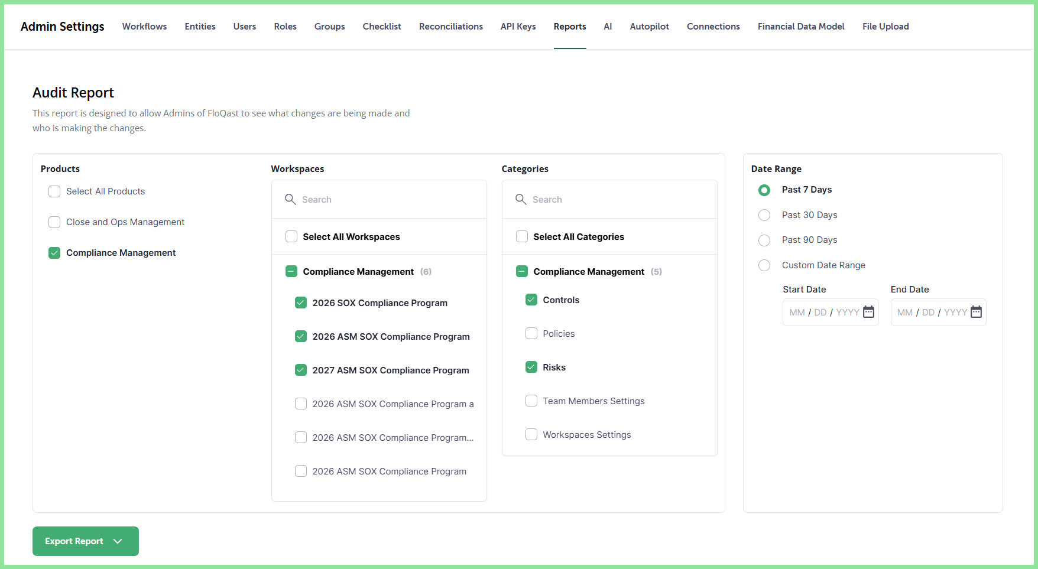
Task: Go to Financial Data Model tab
Action: point(801,27)
